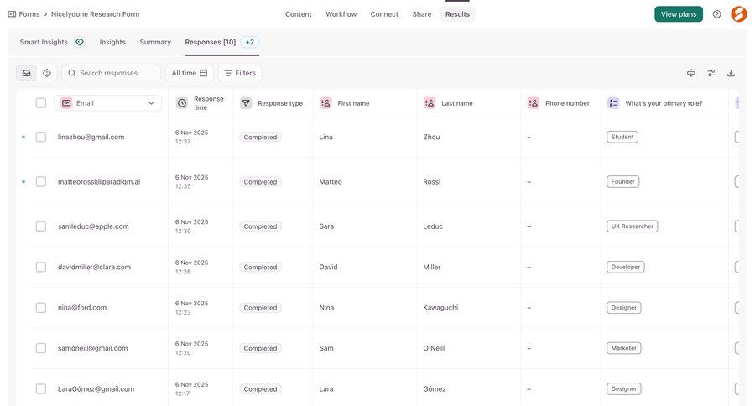This screenshot has height=406, width=755.
Task: Focus the Search responses field
Action: (x=112, y=73)
